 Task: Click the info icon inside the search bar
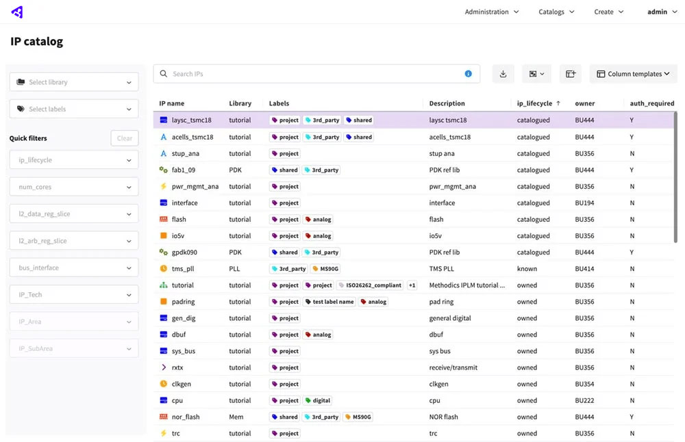coord(469,73)
